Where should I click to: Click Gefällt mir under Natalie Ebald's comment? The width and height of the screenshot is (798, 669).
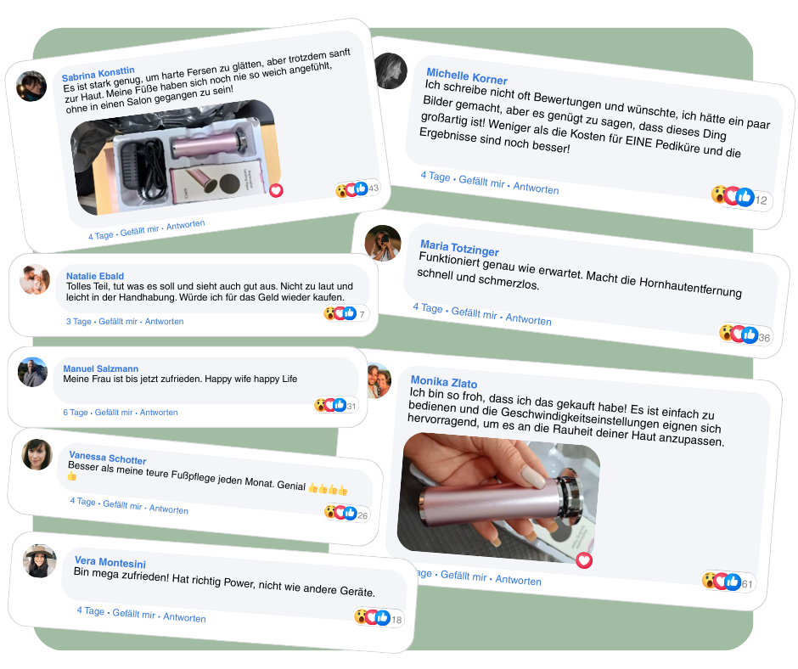click(118, 321)
